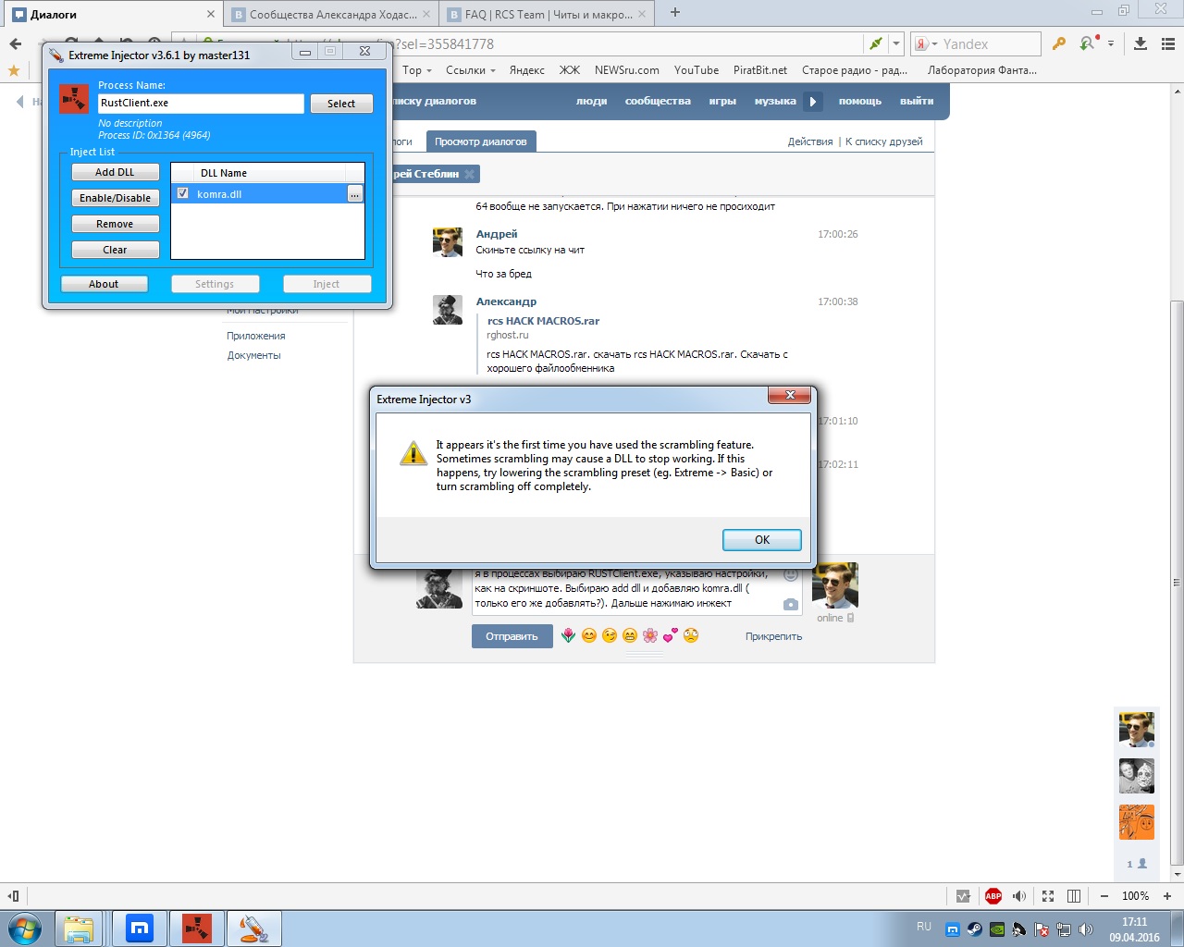Zoom in with the plus button
The image size is (1184, 947).
1167,896
